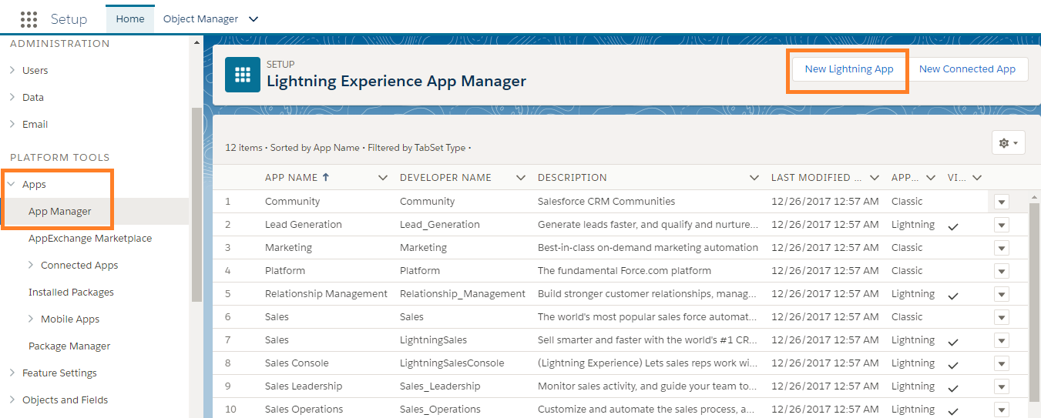Open row actions arrow for Sales Console
Screen dimensions: 1041x418
click(1001, 363)
